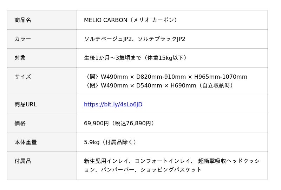The width and height of the screenshot is (281, 190).
Task: Click the サイズ row label
Action: point(23,77)
